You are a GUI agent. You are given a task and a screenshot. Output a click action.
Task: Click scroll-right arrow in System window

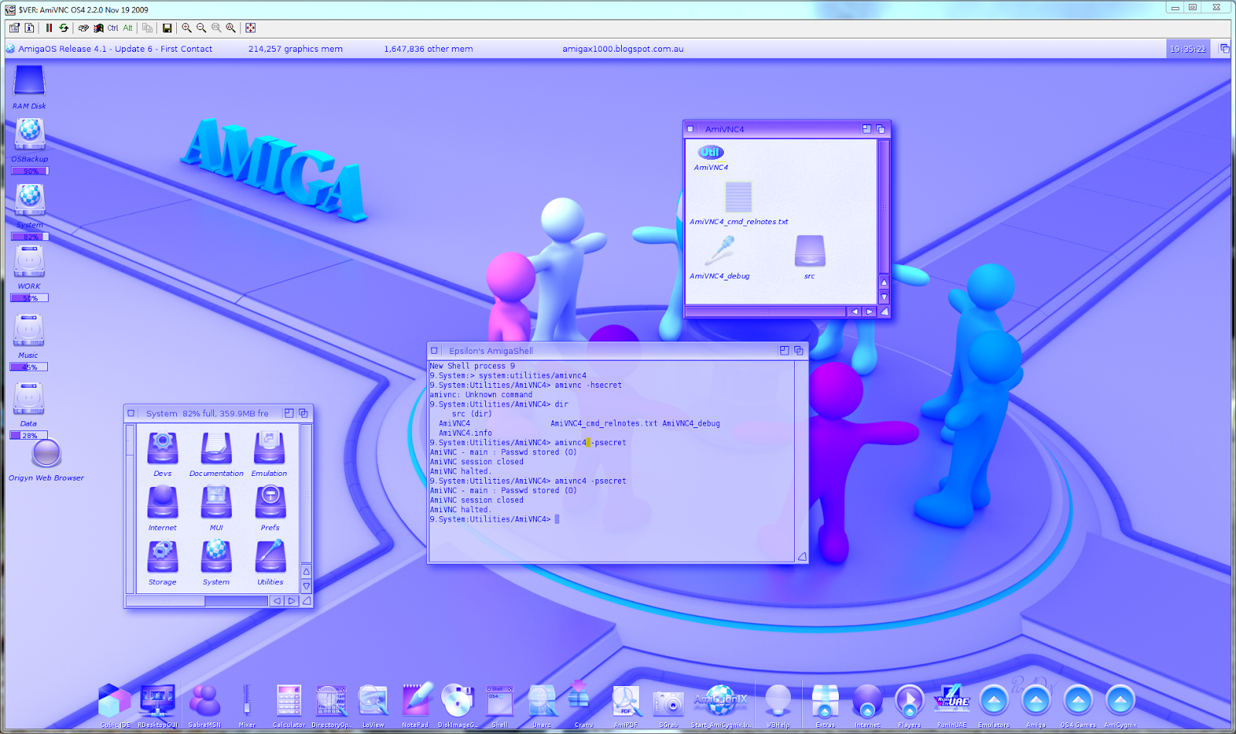[x=291, y=600]
